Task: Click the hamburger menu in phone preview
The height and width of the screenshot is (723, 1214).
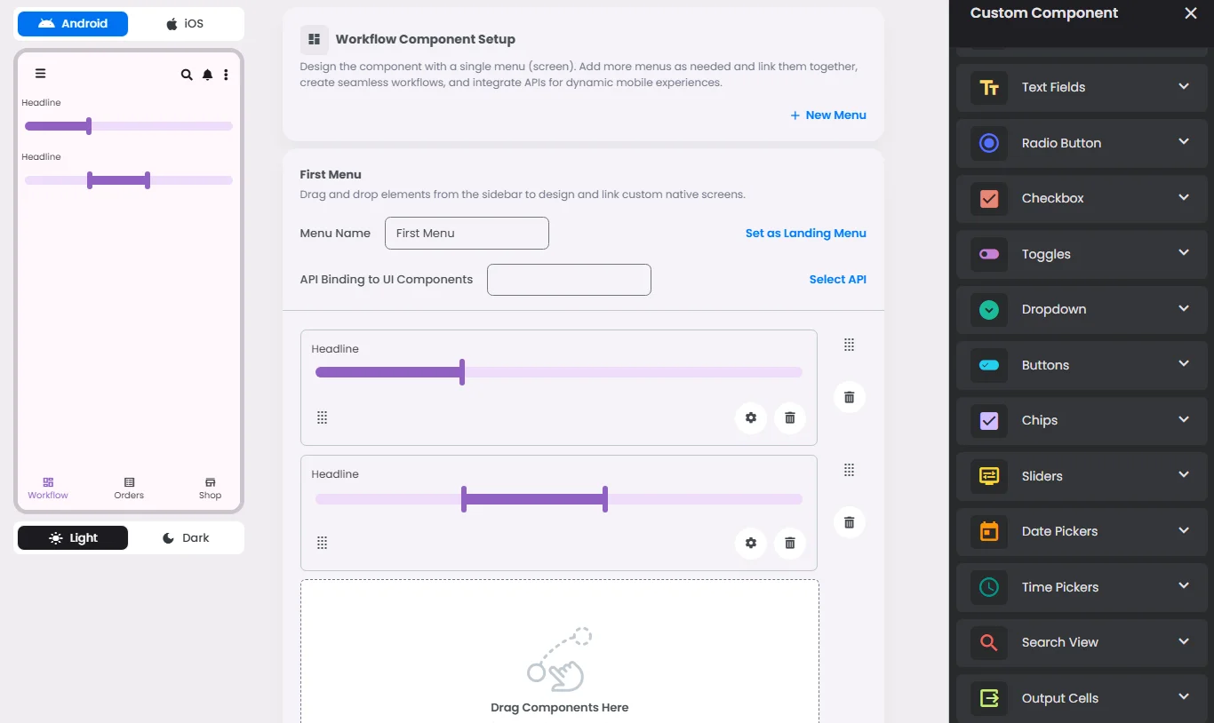Action: click(x=40, y=74)
